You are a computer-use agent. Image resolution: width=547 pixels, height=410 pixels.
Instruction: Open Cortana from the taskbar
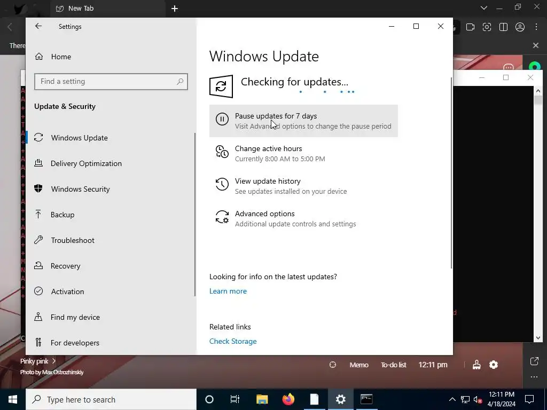coord(209,399)
